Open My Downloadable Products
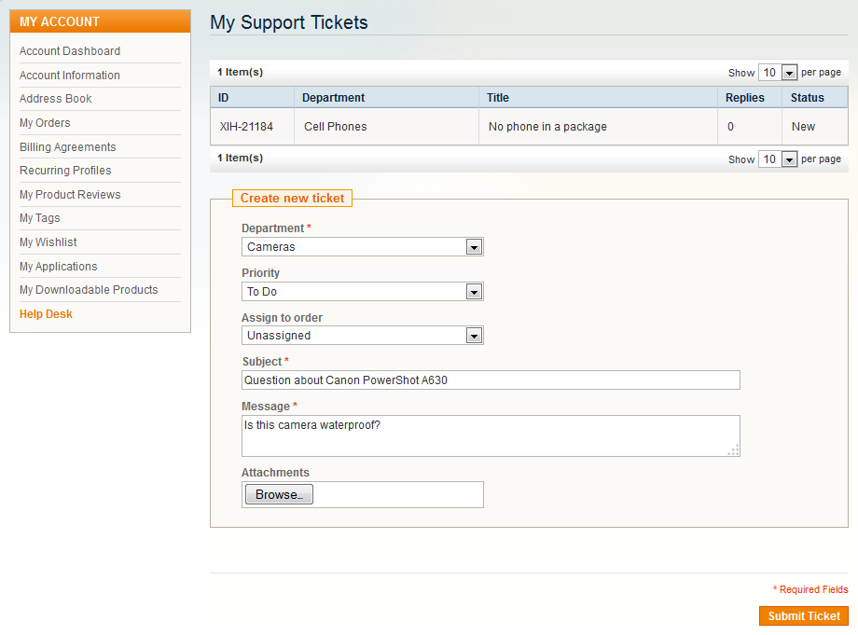858x635 pixels. [x=89, y=290]
